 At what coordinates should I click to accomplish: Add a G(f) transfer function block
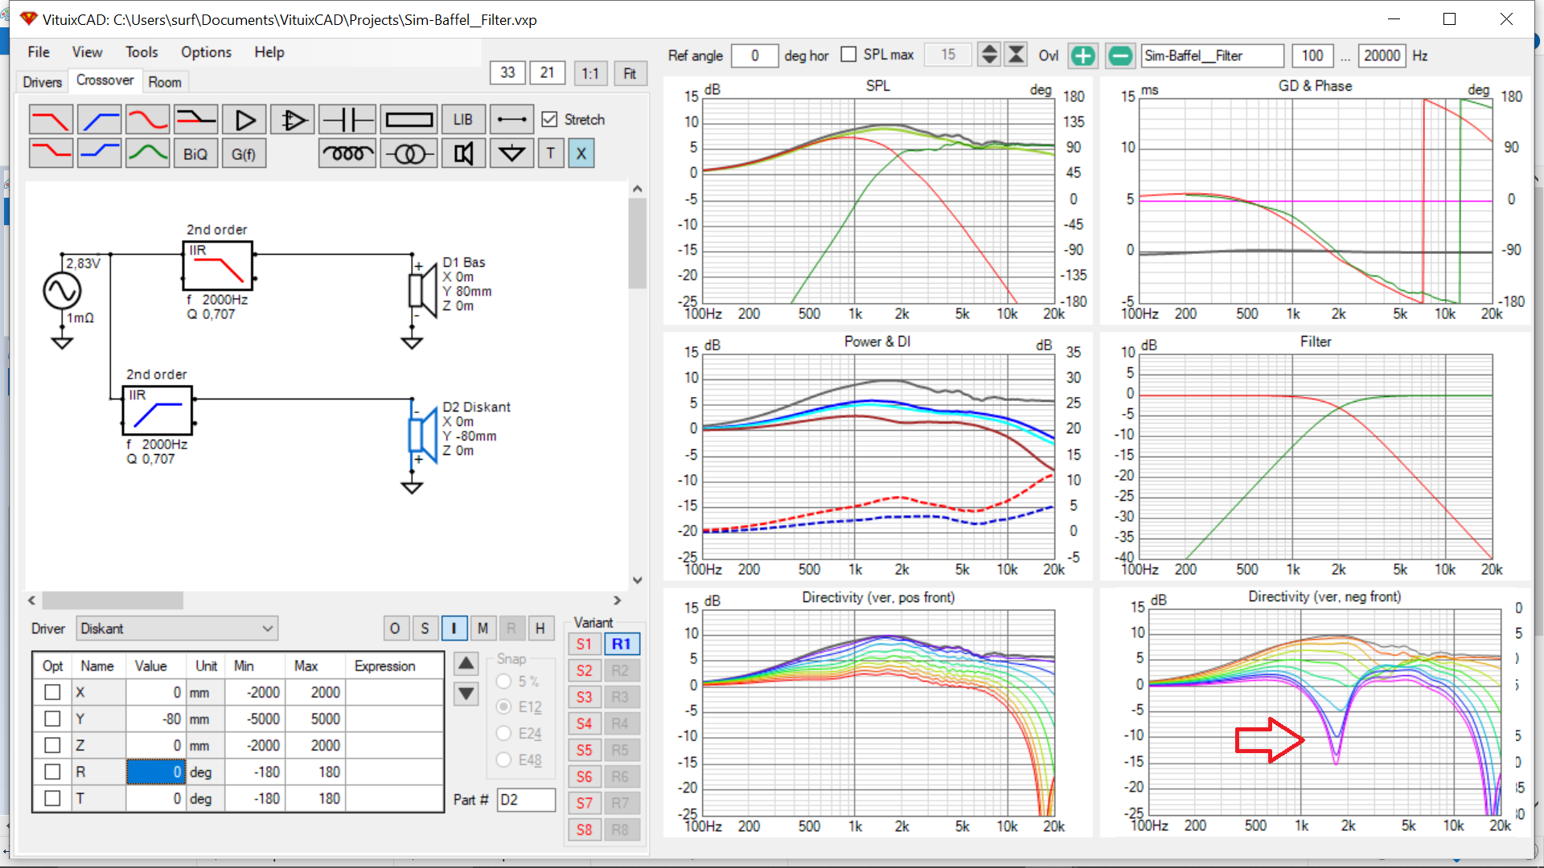click(x=244, y=154)
